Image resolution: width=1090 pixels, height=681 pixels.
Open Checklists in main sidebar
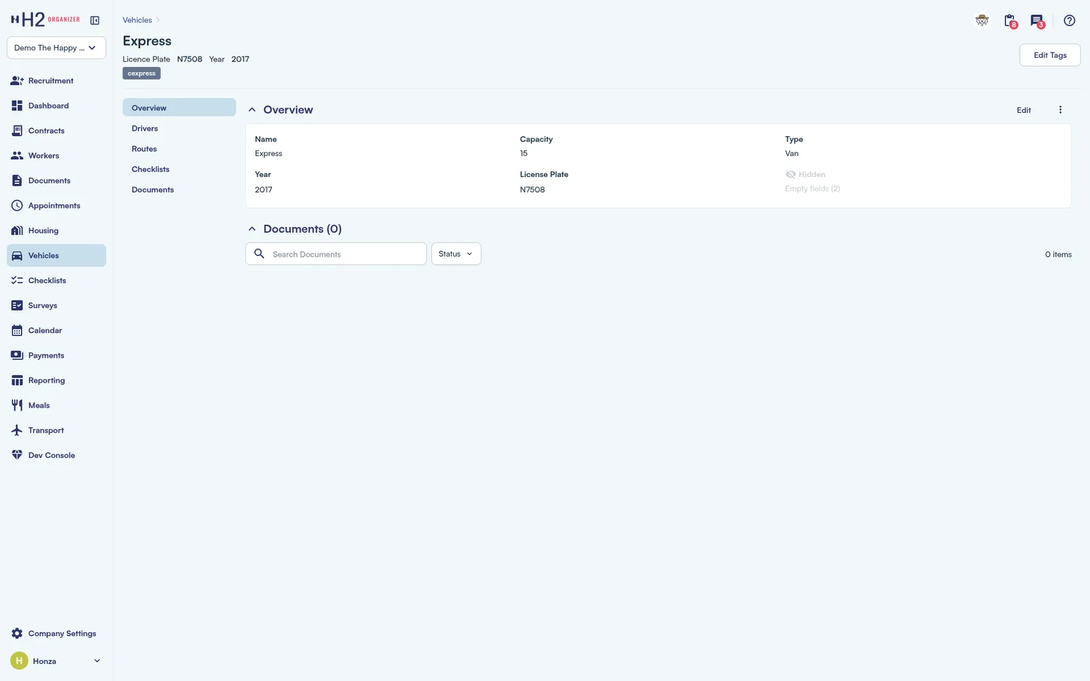point(57,281)
